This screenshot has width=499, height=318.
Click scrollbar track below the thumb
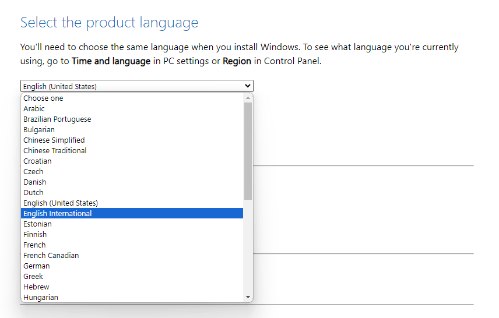point(248,246)
